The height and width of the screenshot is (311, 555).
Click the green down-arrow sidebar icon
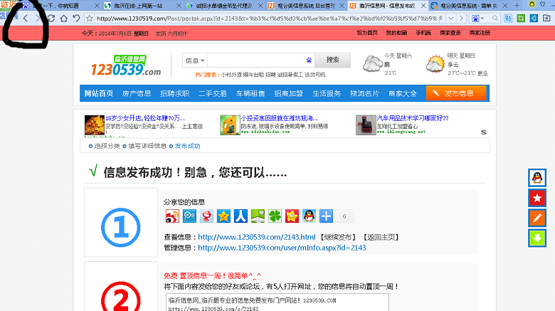point(536,238)
